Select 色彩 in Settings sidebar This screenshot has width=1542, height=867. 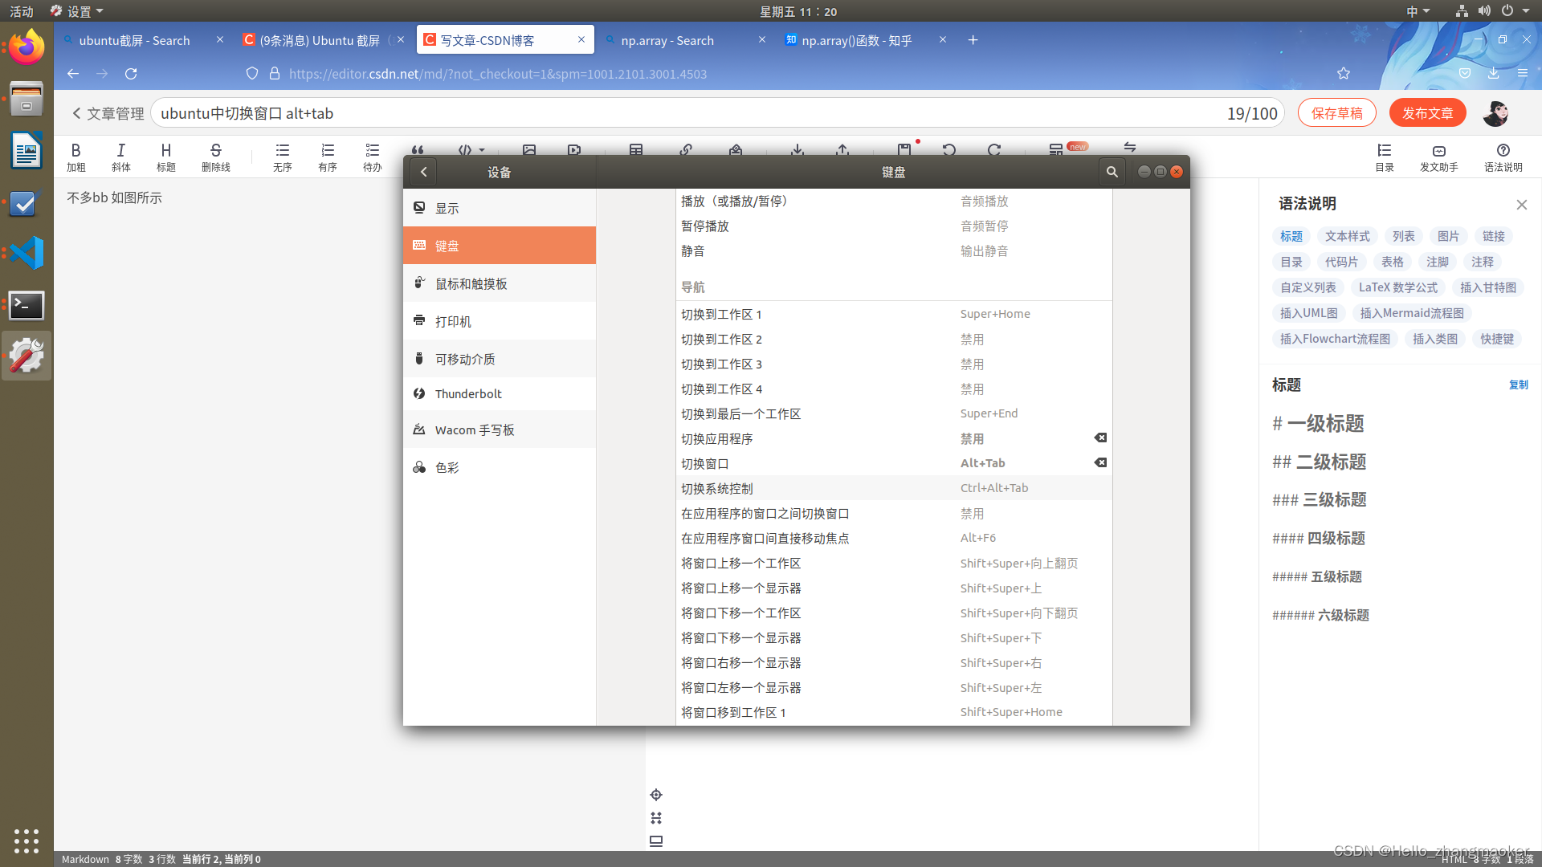point(500,467)
